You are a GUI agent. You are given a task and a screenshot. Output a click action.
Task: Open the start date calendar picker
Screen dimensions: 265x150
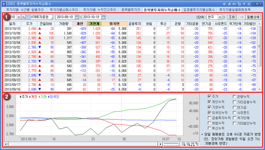(x=77, y=17)
